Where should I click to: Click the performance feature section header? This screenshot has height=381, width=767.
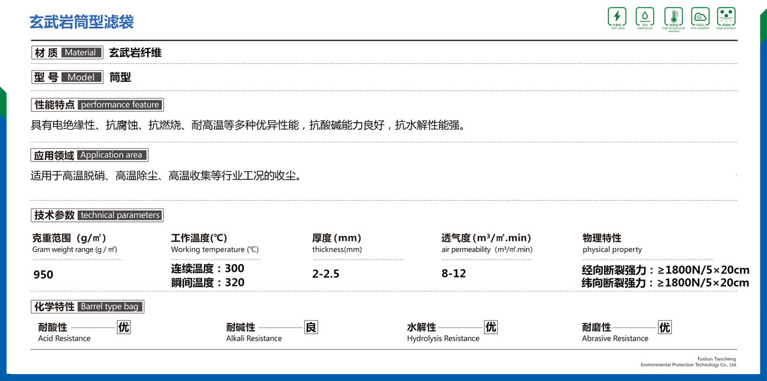point(97,104)
